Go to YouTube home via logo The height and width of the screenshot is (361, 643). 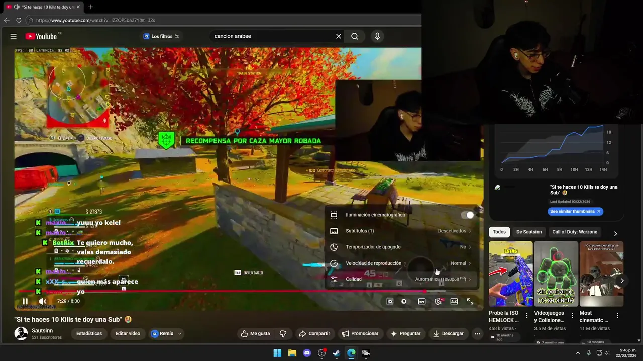coord(41,36)
